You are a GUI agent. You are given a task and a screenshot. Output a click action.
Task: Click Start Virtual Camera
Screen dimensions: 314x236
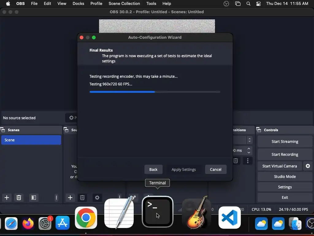click(x=280, y=166)
